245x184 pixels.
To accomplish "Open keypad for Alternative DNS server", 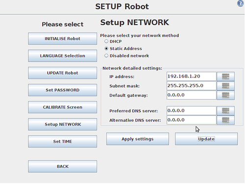I will (x=225, y=120).
